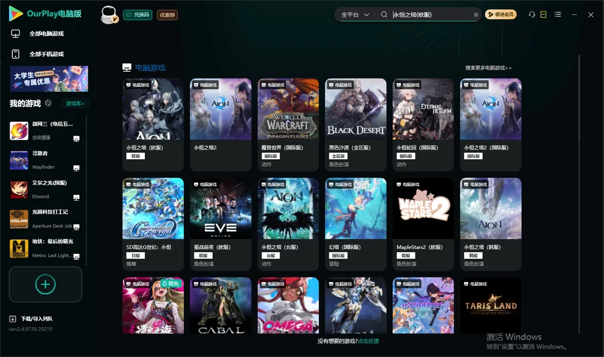Open the user avatar profile icon

[109, 14]
